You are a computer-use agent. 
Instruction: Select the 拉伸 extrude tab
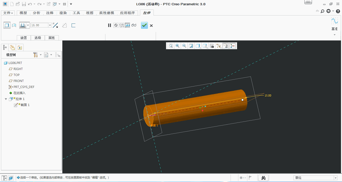(x=147, y=13)
